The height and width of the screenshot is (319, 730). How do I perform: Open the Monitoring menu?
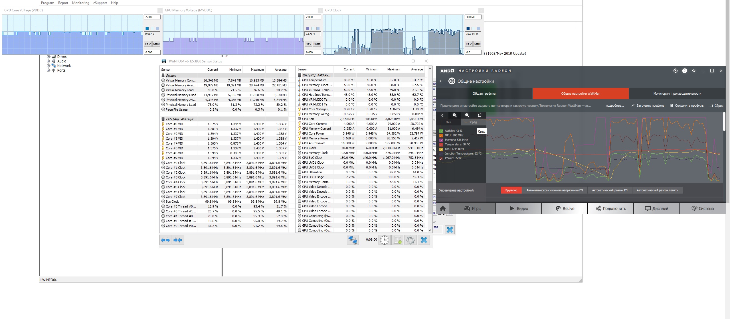coord(80,3)
